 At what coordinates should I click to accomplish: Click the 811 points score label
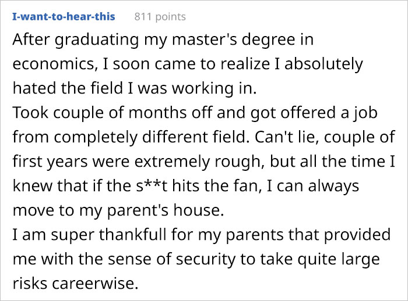[x=160, y=16]
